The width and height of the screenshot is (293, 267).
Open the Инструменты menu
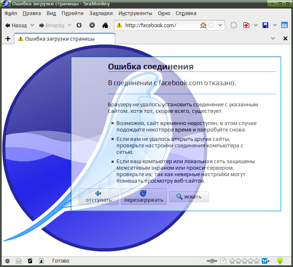[135, 13]
